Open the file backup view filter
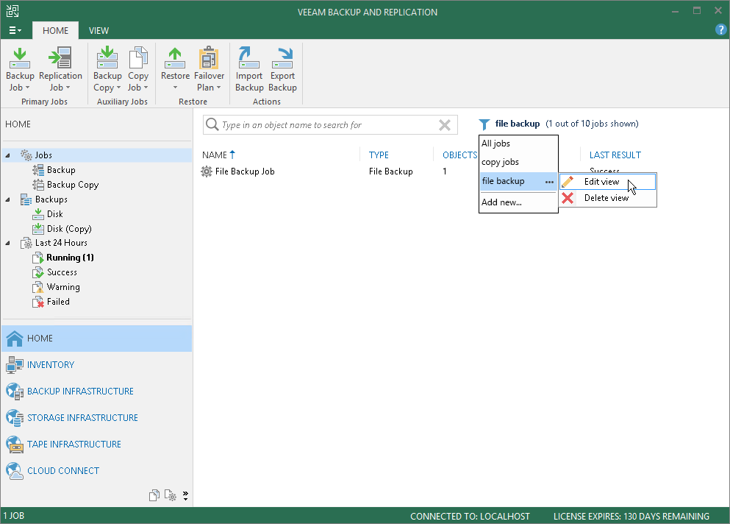The width and height of the screenshot is (730, 524). pos(518,124)
